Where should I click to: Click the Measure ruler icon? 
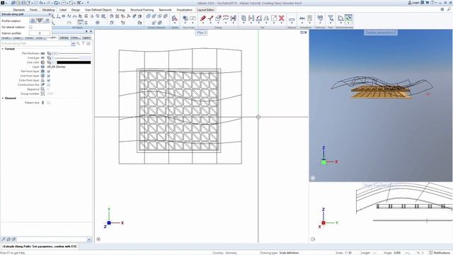(x=292, y=20)
